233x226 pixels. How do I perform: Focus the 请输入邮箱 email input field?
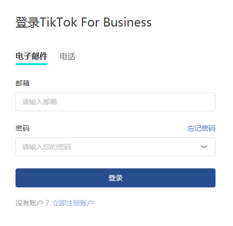[115, 102]
